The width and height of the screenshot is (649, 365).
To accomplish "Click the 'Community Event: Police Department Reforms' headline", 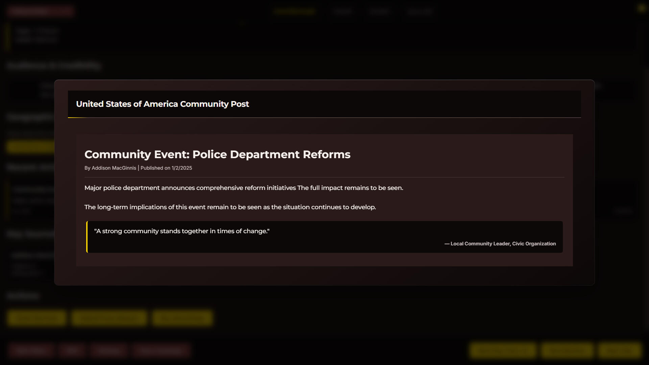I will click(217, 154).
